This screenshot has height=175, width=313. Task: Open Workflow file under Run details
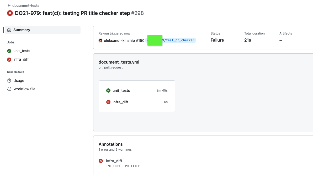pyautogui.click(x=24, y=89)
